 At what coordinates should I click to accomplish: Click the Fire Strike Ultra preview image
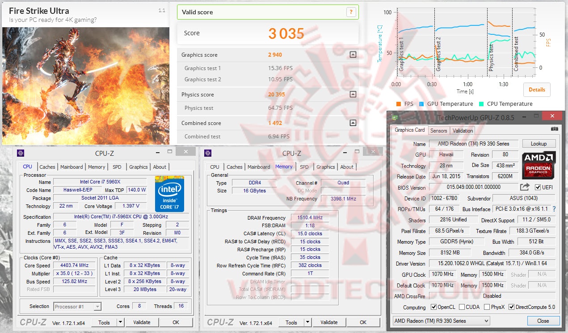(86, 85)
